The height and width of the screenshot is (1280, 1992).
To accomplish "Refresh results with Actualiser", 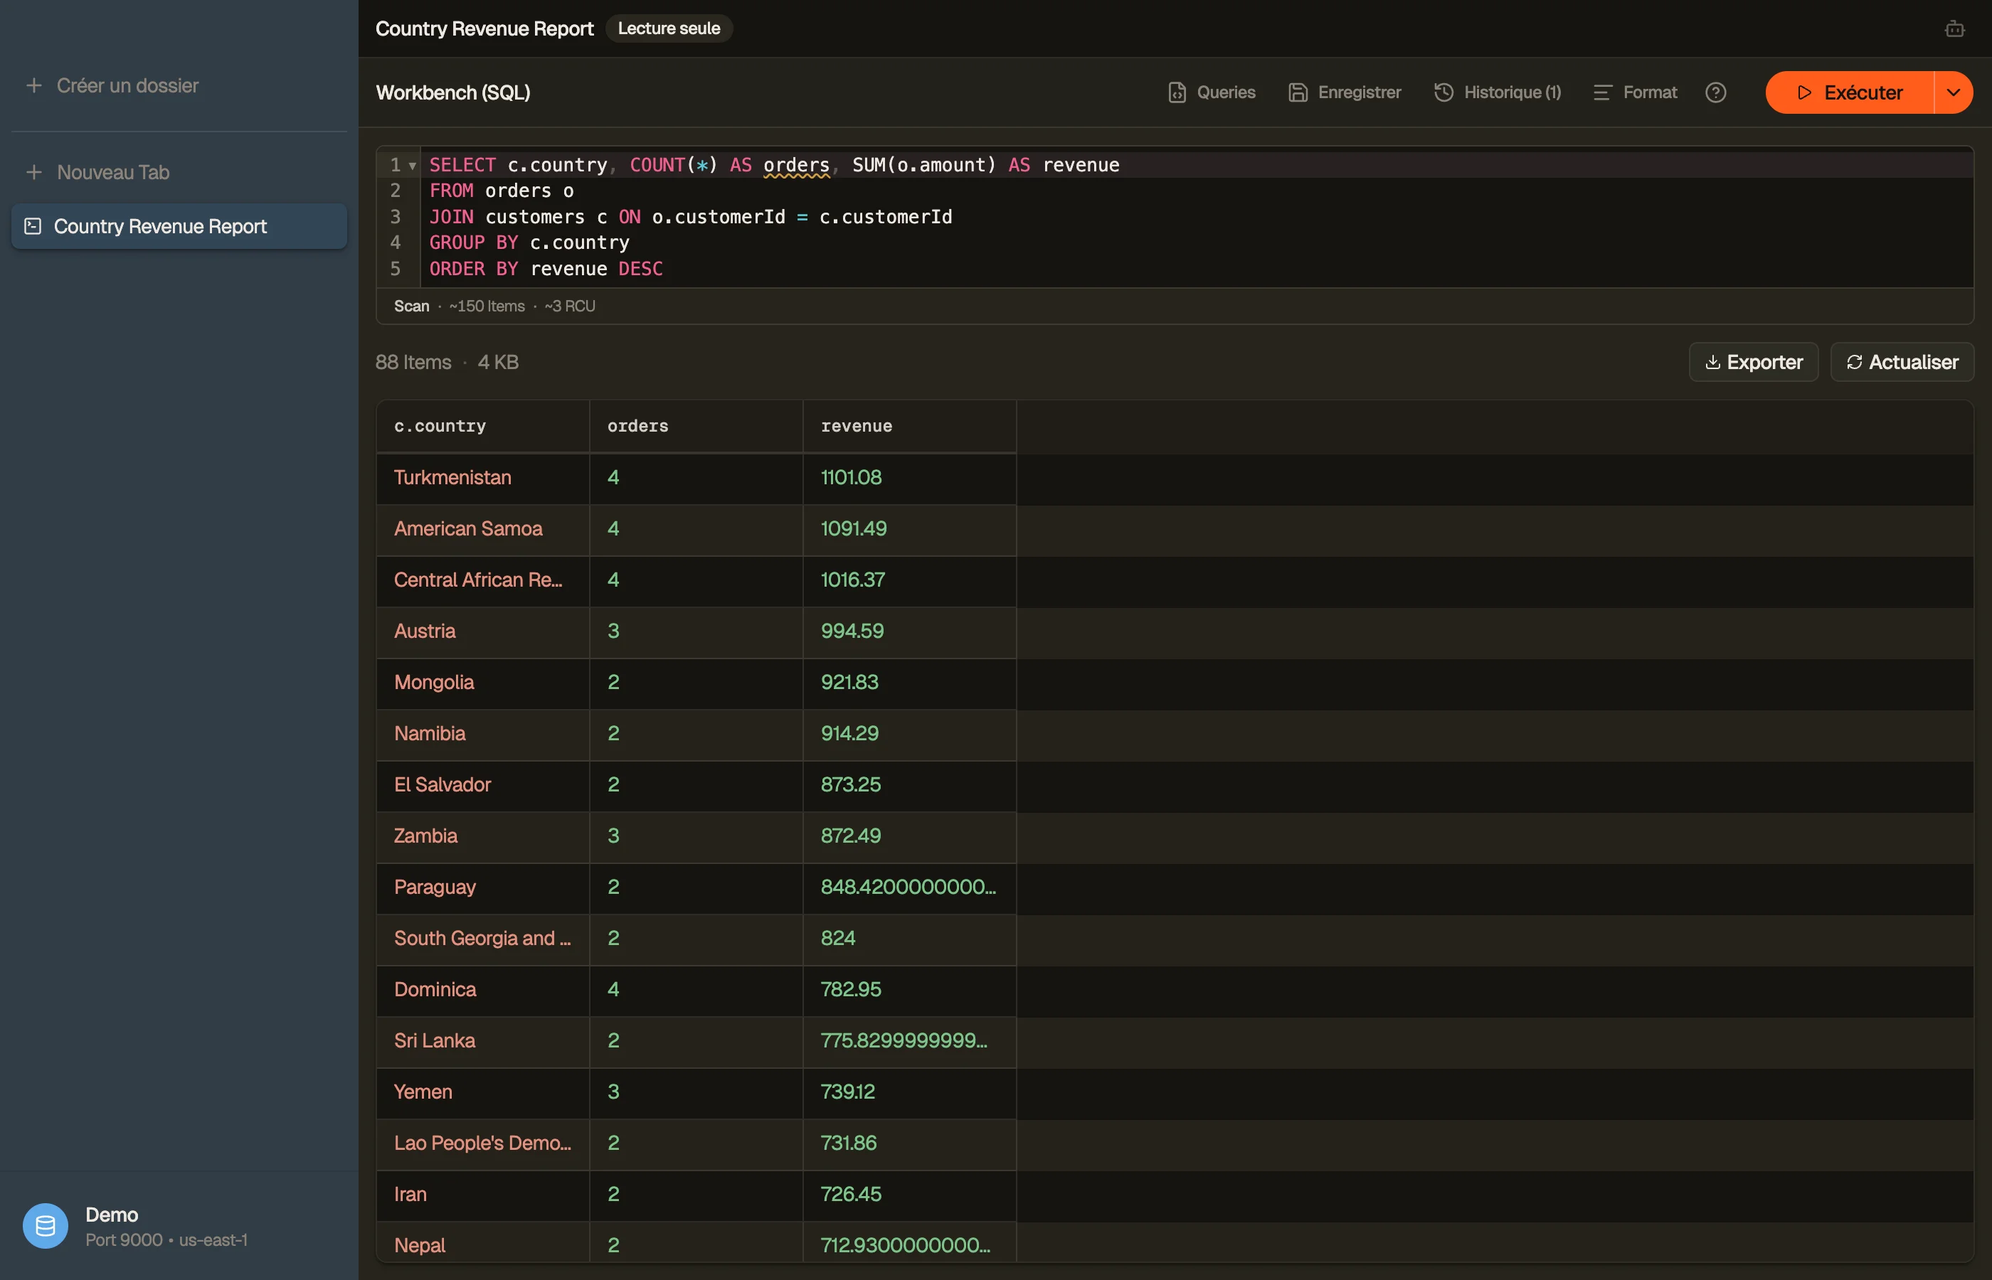I will (1902, 363).
